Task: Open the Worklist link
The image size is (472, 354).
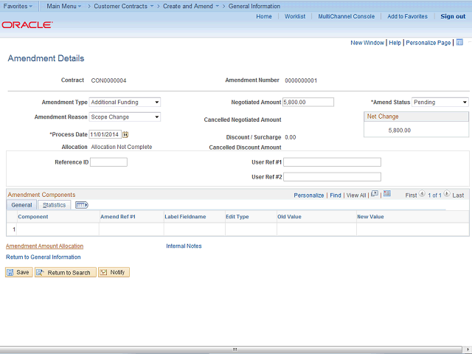Action: (295, 16)
